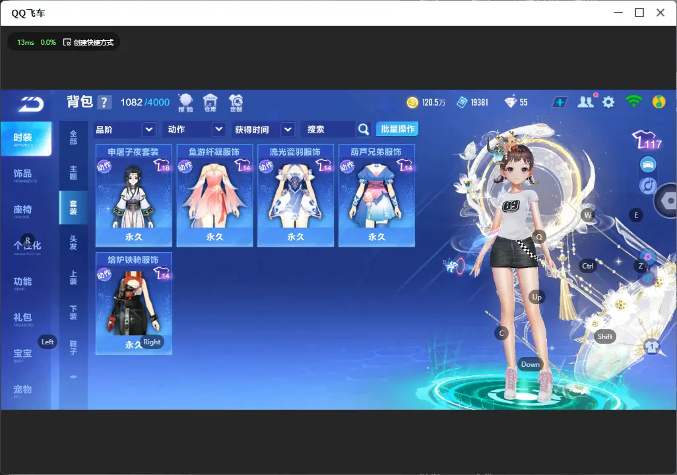Viewport: 677px width, 475px height.
Task: Click 动作 badge on 鱼游纤凝服饰
Action: point(185,166)
